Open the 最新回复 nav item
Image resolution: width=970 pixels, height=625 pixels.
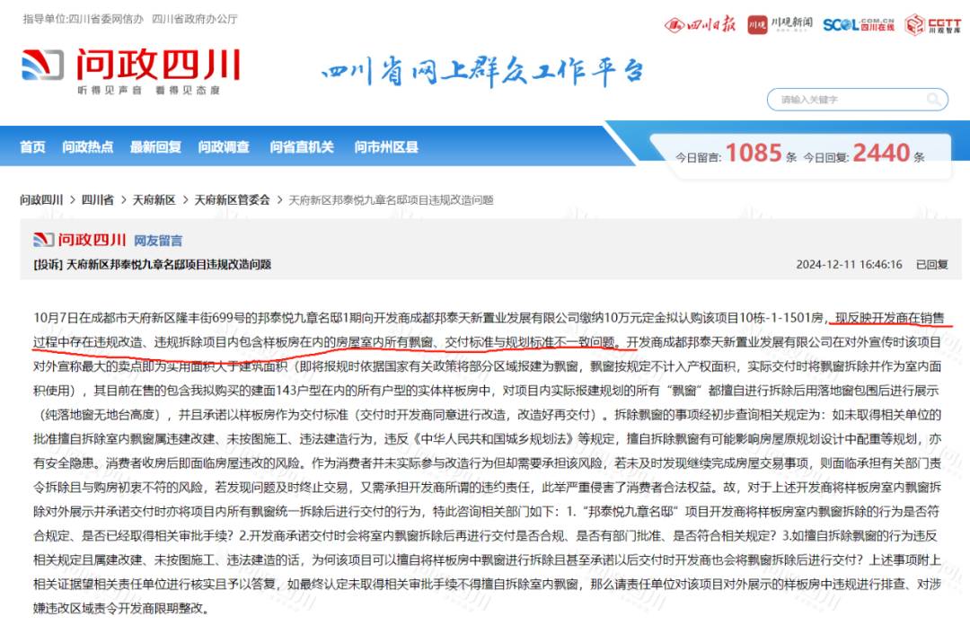[x=156, y=147]
